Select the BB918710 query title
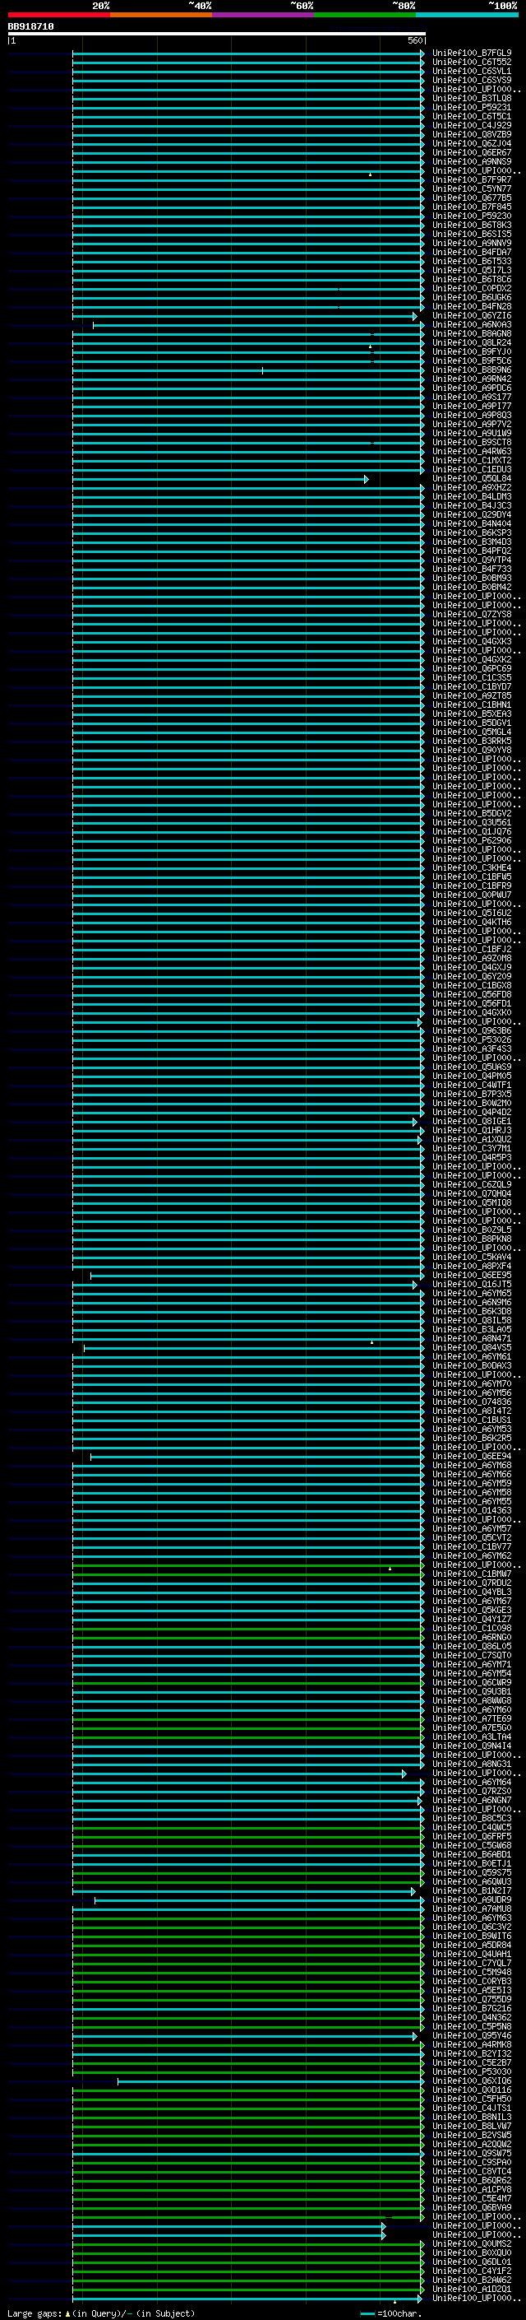 (30, 27)
